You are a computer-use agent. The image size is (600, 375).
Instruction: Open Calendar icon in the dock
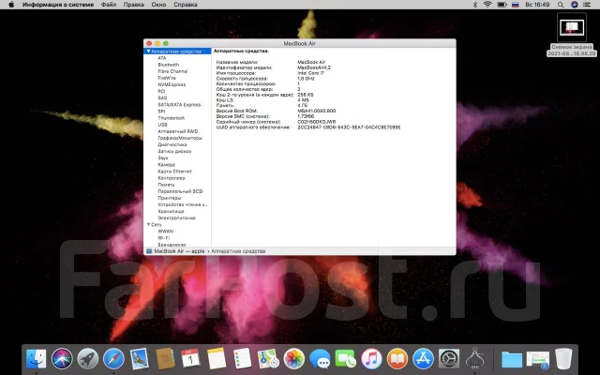[190, 358]
